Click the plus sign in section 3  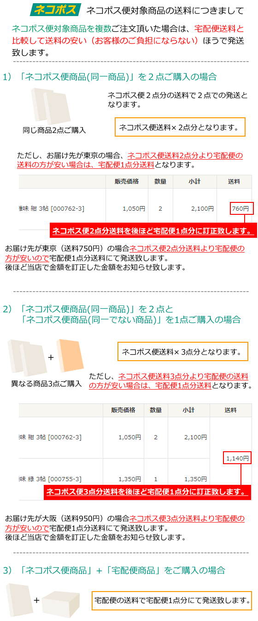[37, 600]
